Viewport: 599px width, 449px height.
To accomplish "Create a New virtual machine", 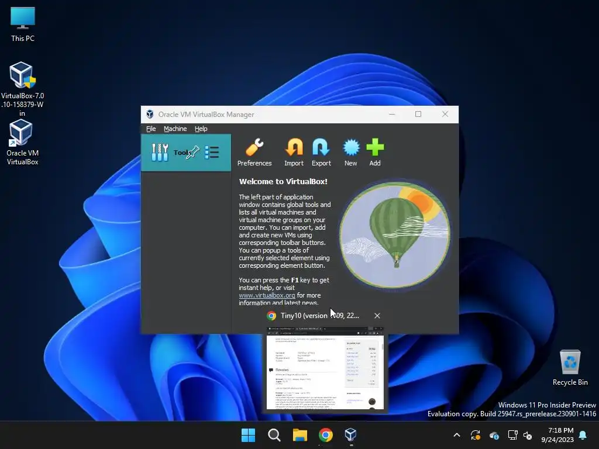I will tap(351, 153).
